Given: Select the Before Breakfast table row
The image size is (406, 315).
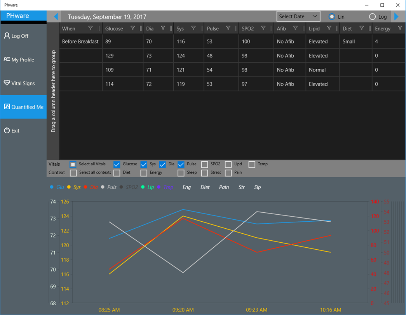Looking at the screenshot, I should click(x=232, y=42).
